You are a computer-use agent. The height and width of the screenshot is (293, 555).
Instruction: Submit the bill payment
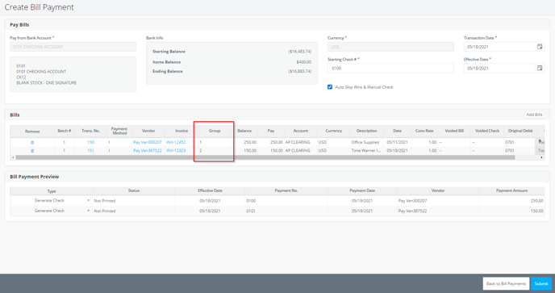pos(541,283)
